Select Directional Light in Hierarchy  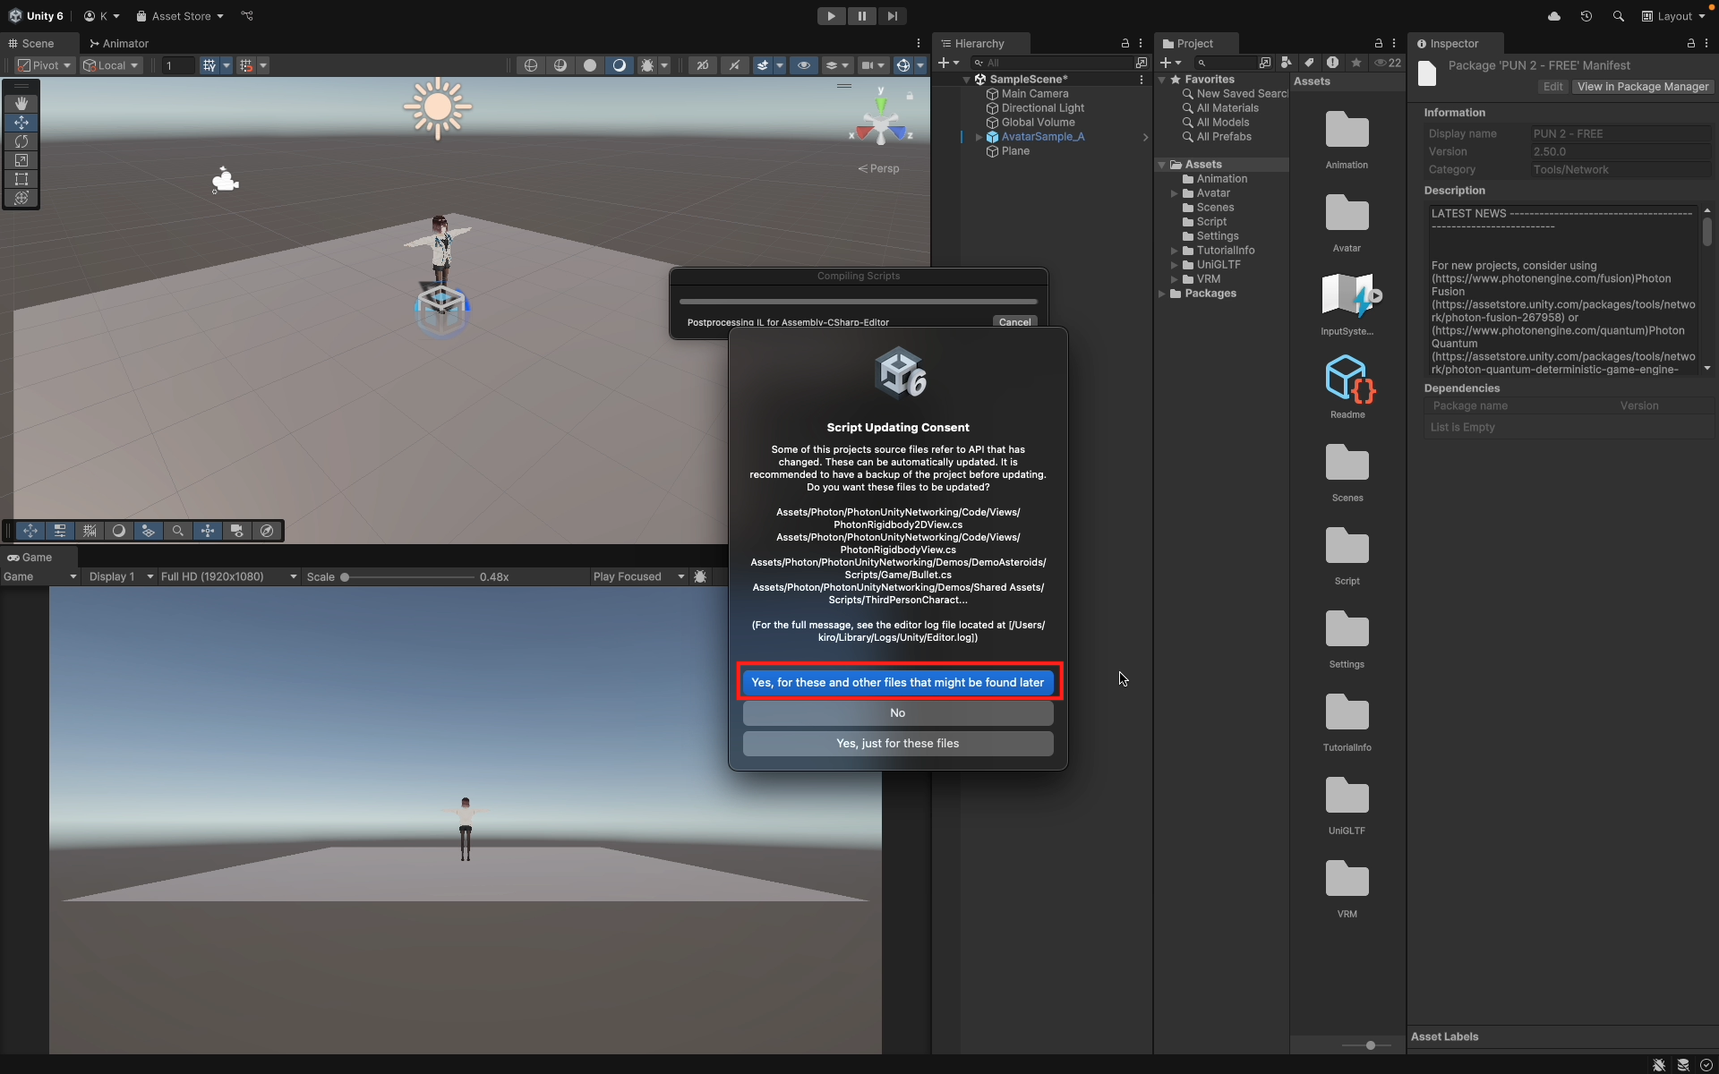(1042, 108)
